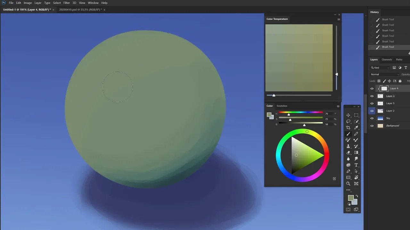Select the Move tool

tap(348, 115)
